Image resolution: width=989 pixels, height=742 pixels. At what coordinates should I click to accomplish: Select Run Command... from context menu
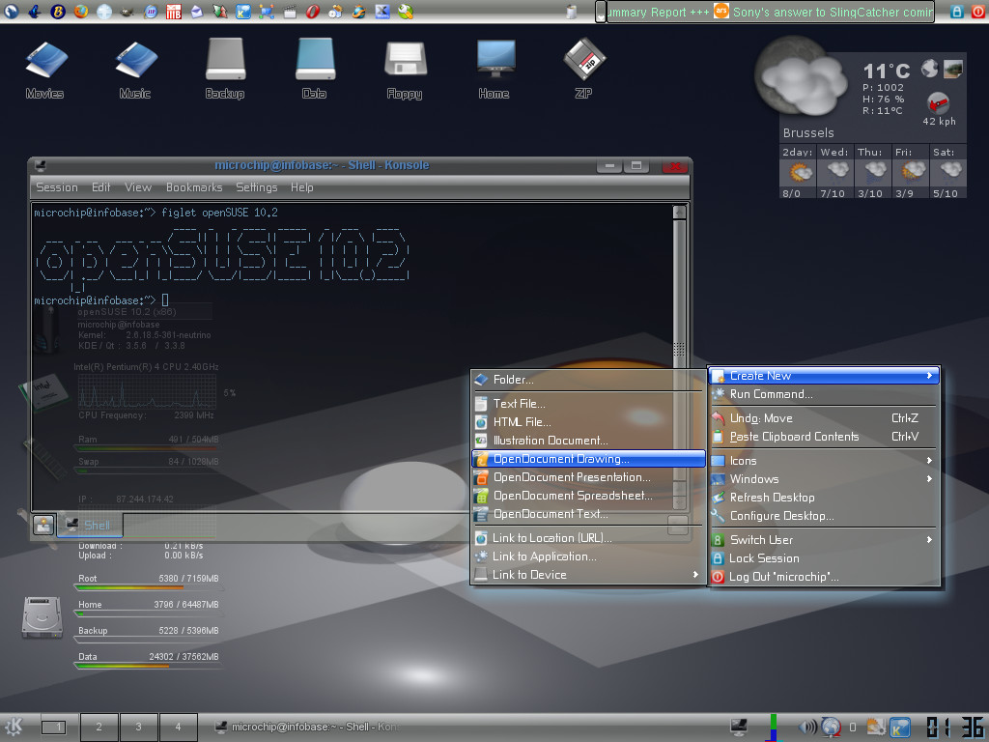(825, 394)
